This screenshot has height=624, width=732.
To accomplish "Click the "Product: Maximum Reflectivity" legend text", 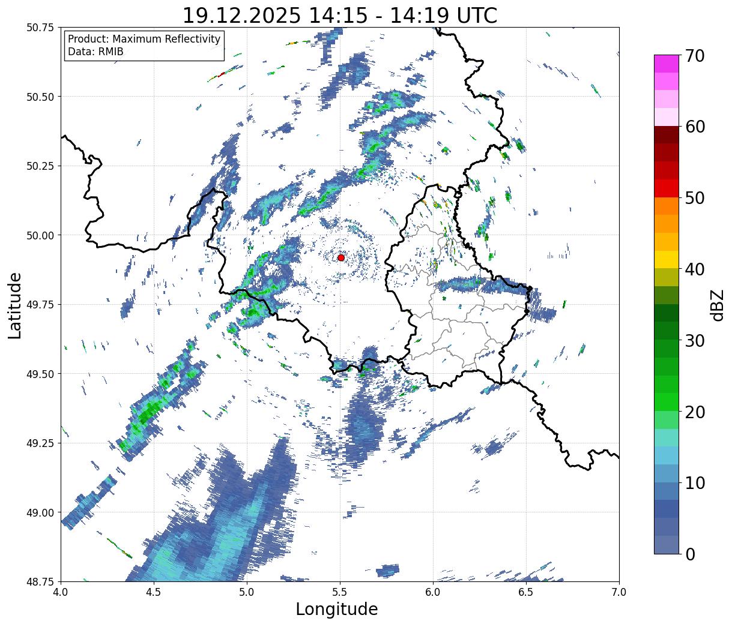I will [144, 39].
